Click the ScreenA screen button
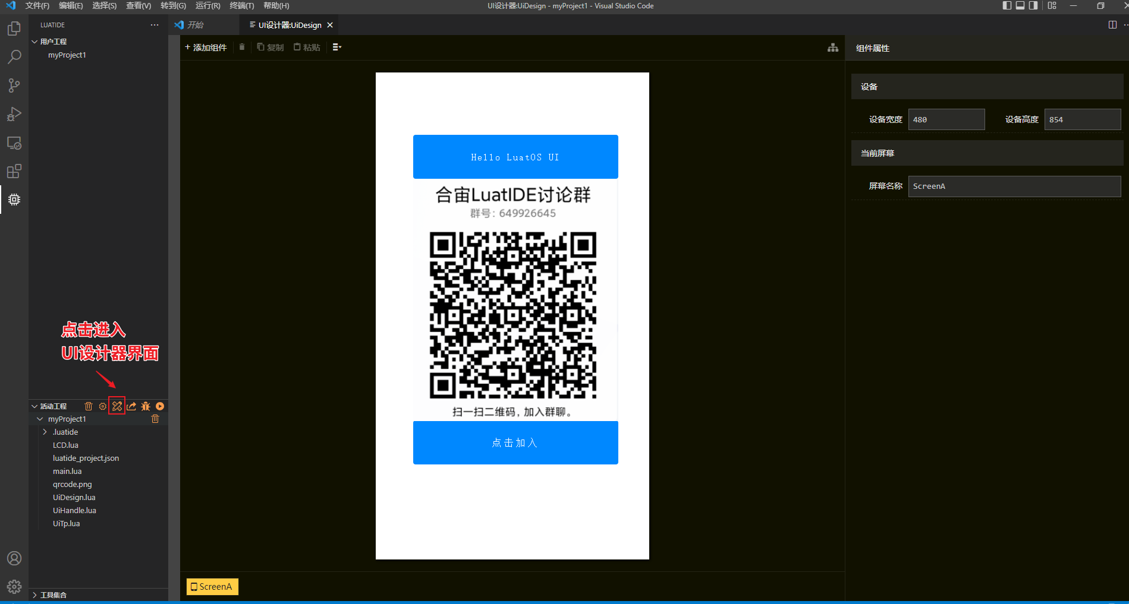This screenshot has width=1129, height=604. pyautogui.click(x=212, y=587)
